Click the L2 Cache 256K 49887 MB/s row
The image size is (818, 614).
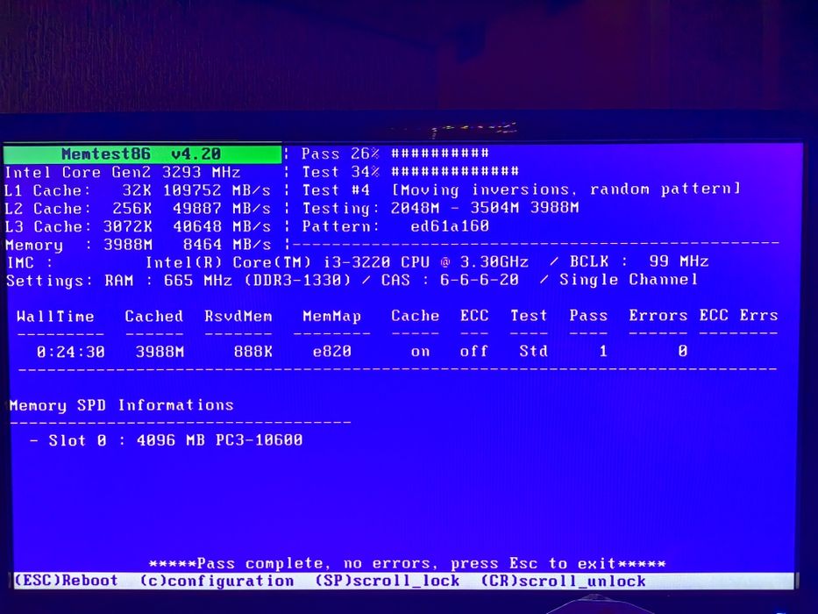click(138, 209)
